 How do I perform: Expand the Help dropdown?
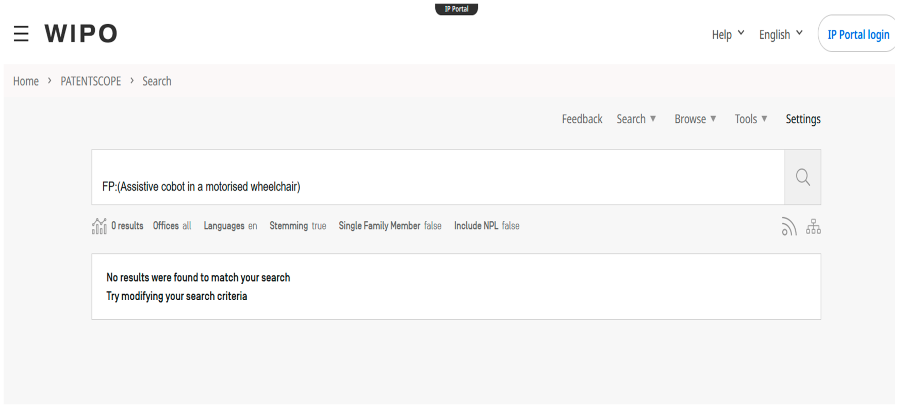pos(728,35)
